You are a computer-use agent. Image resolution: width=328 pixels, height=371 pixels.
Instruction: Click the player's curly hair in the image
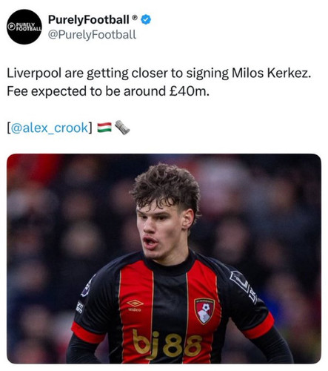167,185
